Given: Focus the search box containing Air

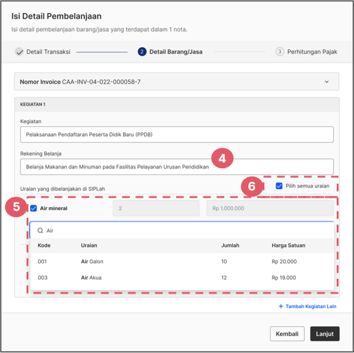Looking at the screenshot, I should click(182, 231).
